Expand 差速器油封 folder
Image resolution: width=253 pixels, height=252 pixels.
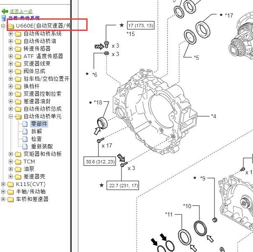10,101
